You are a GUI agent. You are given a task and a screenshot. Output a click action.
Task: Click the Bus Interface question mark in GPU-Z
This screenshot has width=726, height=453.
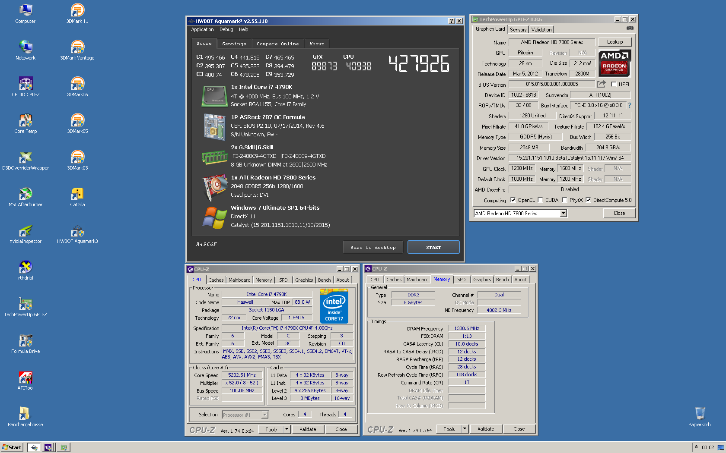pyautogui.click(x=629, y=105)
